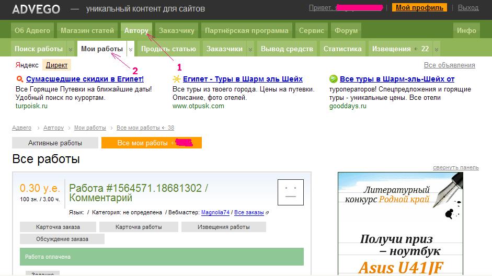The image size is (492, 276).
Task: Click Автору breadcrumb link
Action: (x=53, y=128)
